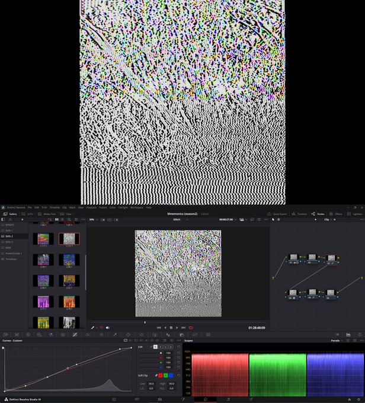This screenshot has height=403, width=365.
Task: Toggle the Timeline panel button
Action: point(300,214)
